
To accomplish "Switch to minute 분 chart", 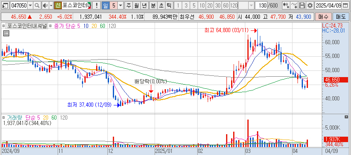I will point(153,5).
